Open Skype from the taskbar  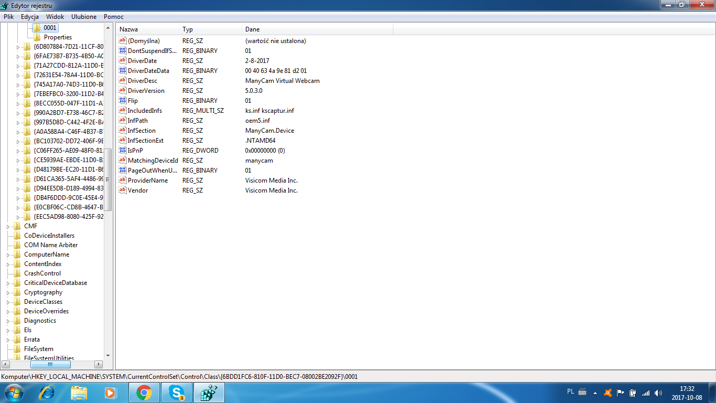point(177,393)
